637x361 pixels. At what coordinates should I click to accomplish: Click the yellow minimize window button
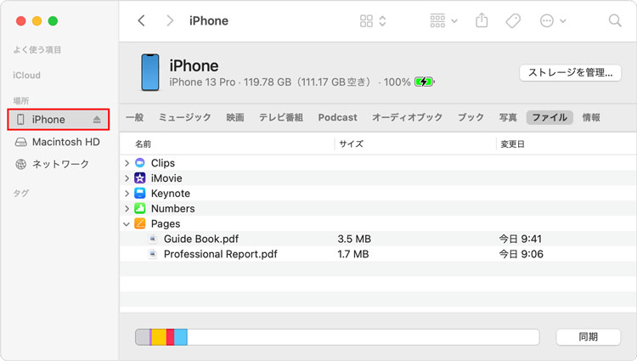(37, 20)
